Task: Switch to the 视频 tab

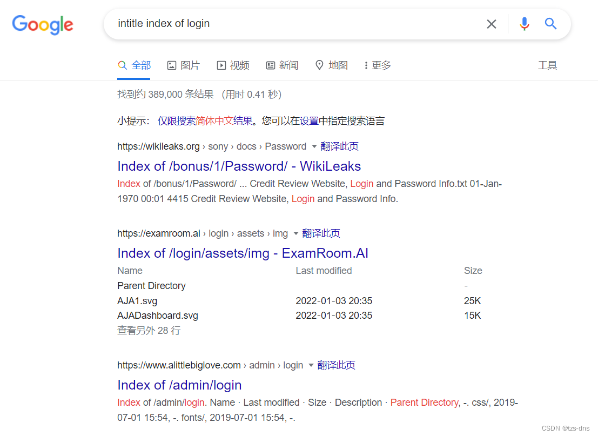Action: [x=233, y=65]
